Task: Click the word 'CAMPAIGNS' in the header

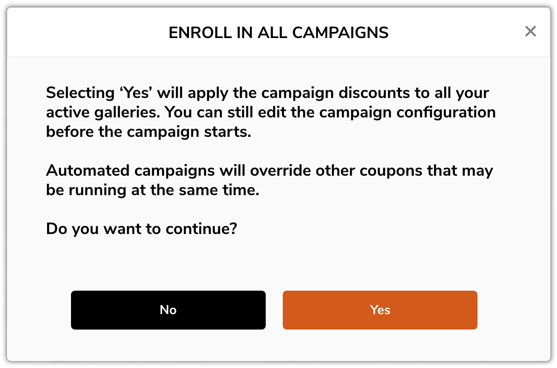Action: pos(340,33)
